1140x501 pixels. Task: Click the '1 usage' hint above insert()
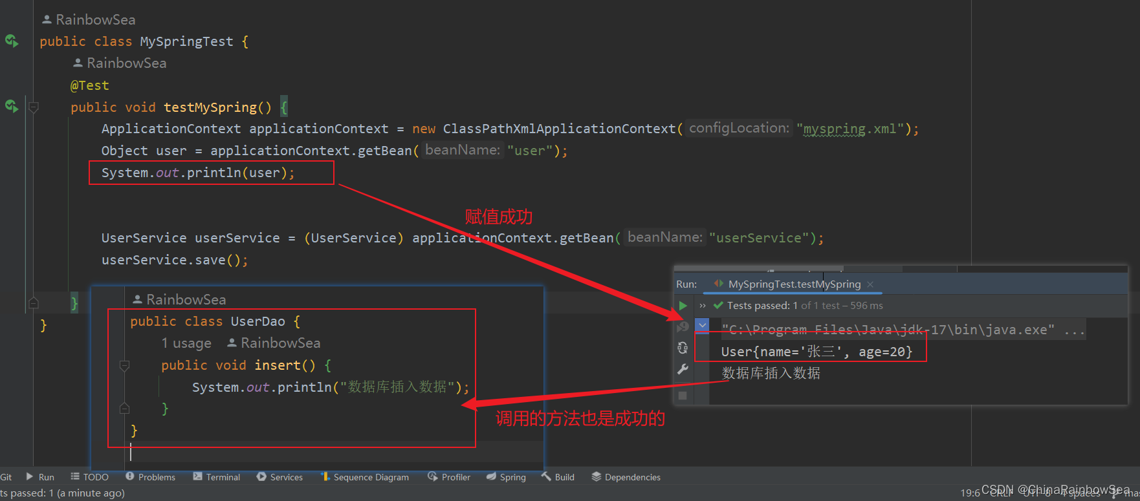[186, 343]
